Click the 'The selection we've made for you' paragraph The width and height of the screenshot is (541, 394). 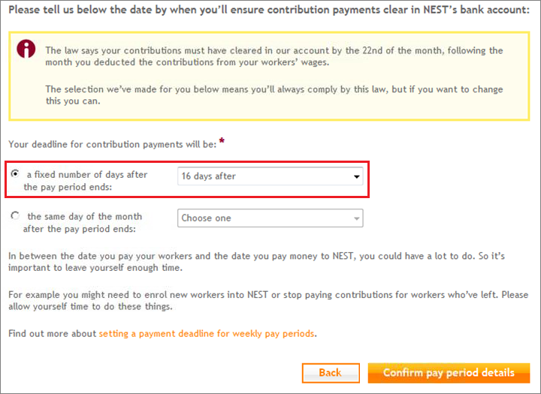(x=274, y=95)
